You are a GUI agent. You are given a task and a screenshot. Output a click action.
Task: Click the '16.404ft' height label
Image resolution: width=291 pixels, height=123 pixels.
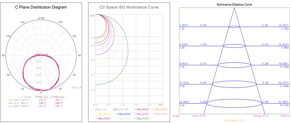[x=184, y=102]
